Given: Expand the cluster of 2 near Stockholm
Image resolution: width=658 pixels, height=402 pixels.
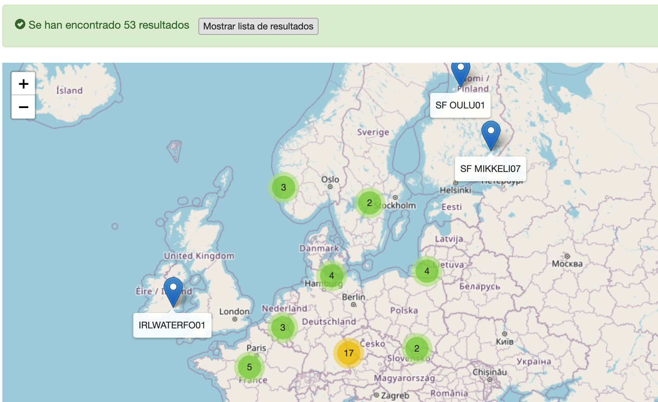Looking at the screenshot, I should pyautogui.click(x=370, y=203).
